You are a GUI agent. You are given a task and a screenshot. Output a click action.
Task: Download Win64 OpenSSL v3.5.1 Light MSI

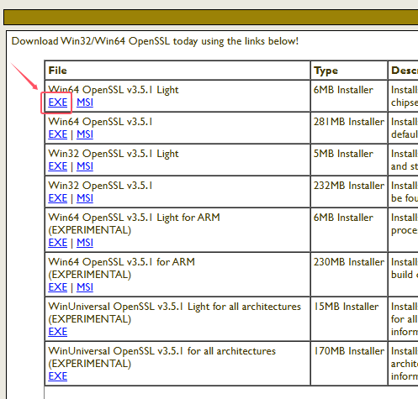coord(85,102)
